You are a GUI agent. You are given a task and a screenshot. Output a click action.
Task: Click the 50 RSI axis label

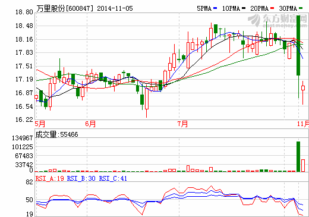tap(29, 200)
